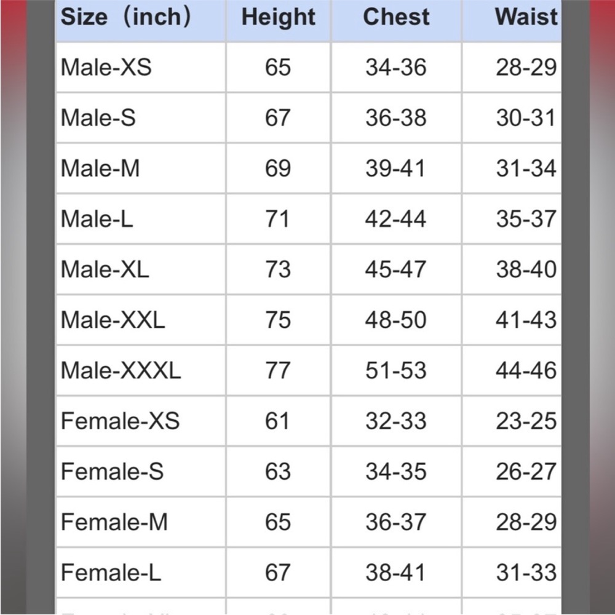Click the Male-XXXL chest value 51-53
The width and height of the screenshot is (615, 615).
click(x=395, y=371)
